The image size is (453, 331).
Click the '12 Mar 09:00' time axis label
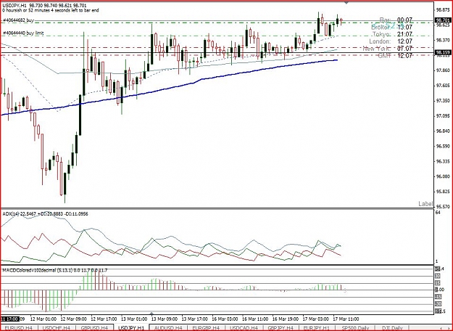[x=73, y=319]
